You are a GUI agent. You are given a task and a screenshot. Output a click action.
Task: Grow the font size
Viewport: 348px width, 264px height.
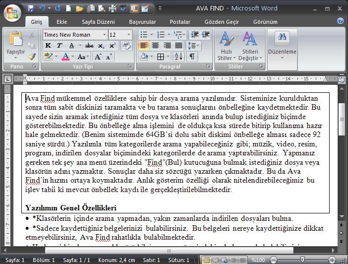[98, 57]
